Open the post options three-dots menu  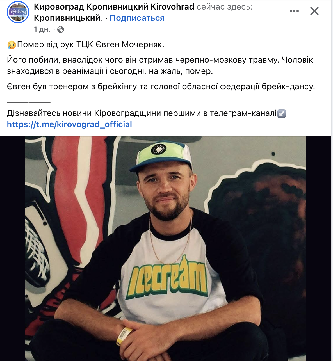294,11
